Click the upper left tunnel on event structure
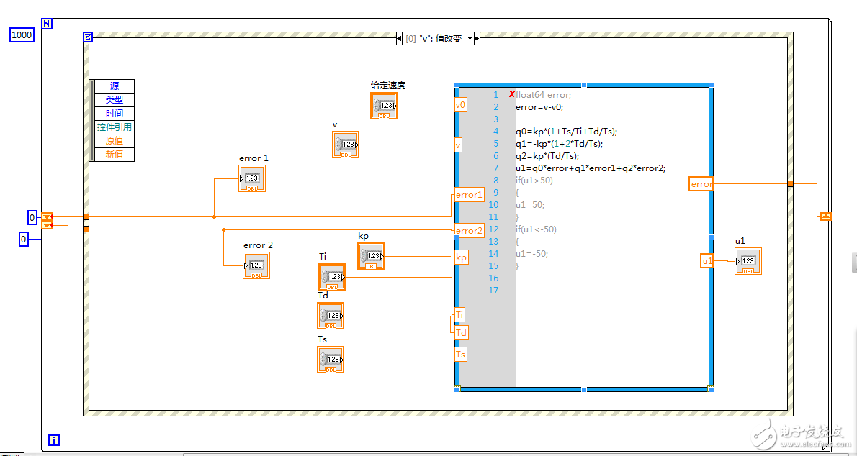This screenshot has width=857, height=456. [86, 216]
